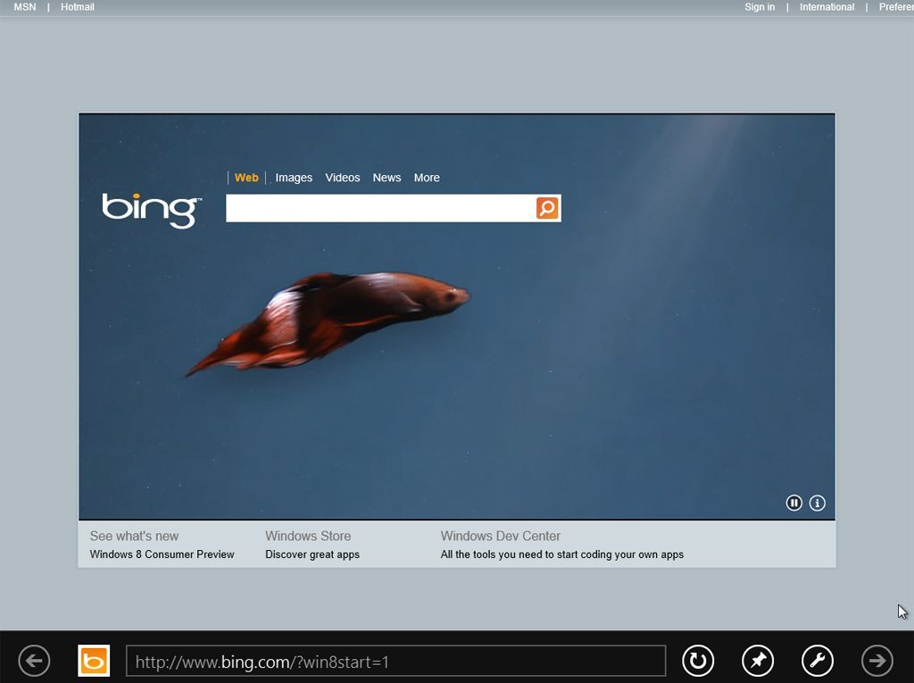This screenshot has width=914, height=683.
Task: Switch to the Images tab
Action: [294, 178]
